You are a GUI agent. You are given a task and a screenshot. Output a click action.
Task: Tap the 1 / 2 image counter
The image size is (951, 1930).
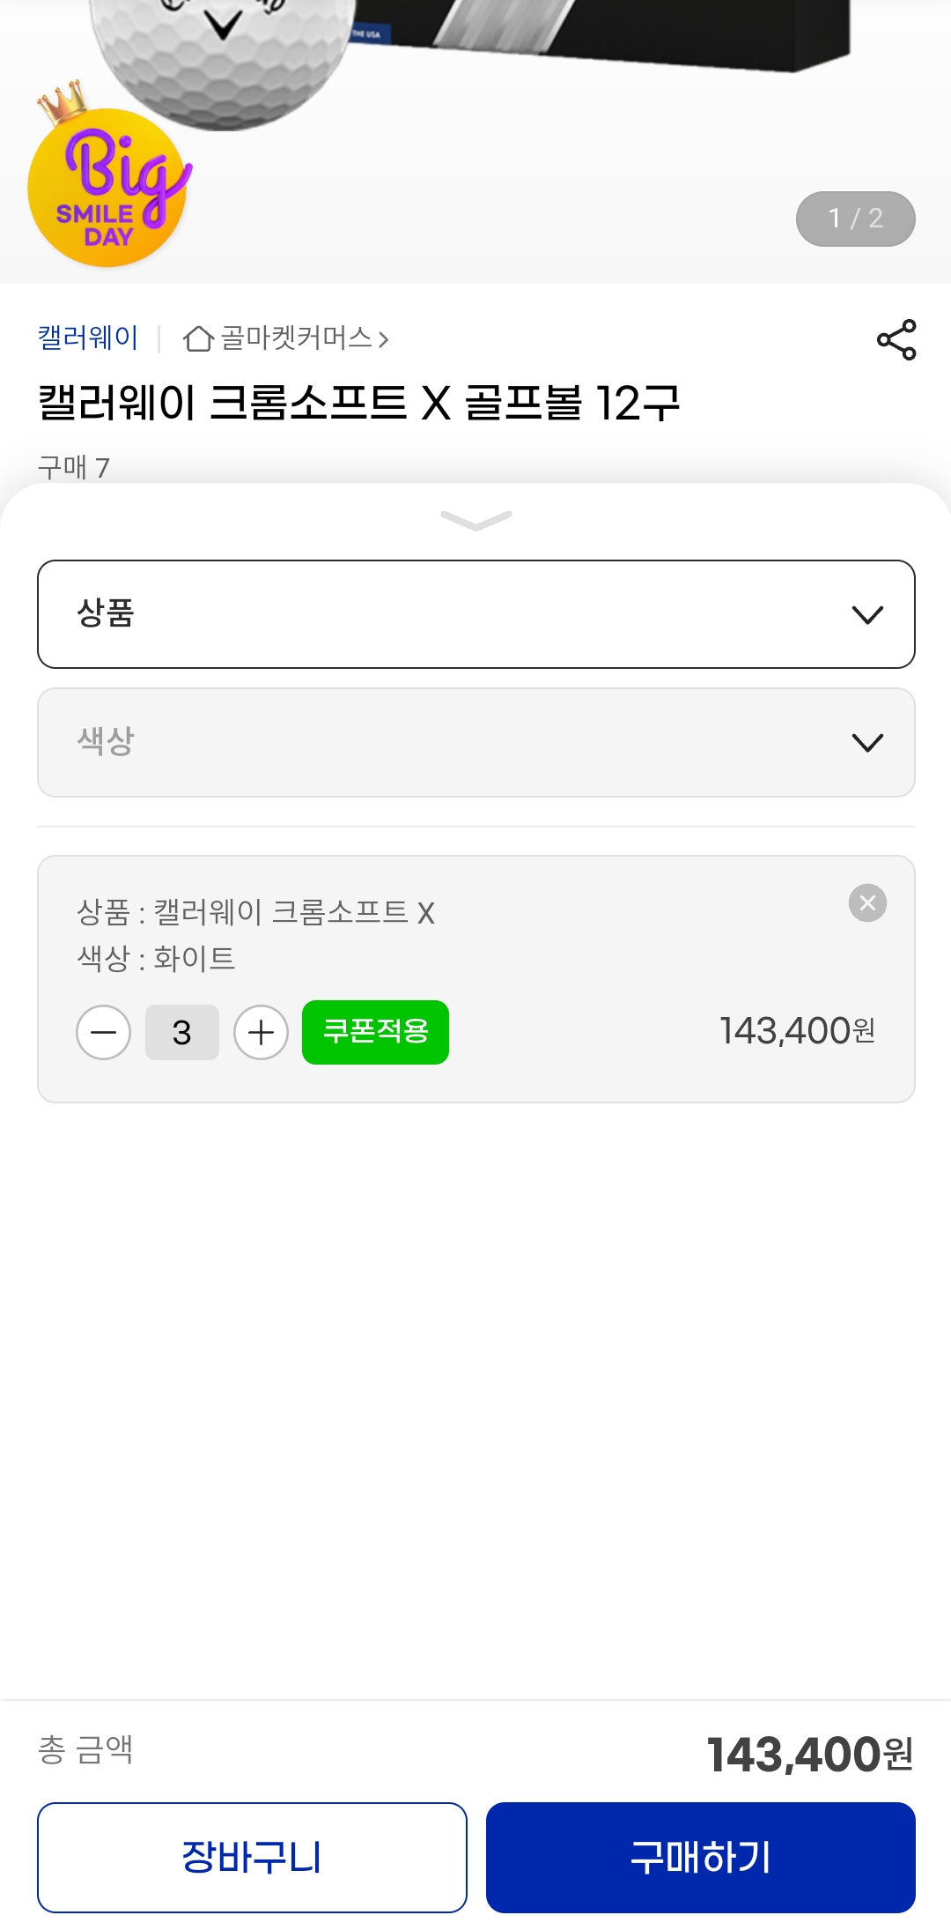coord(855,219)
